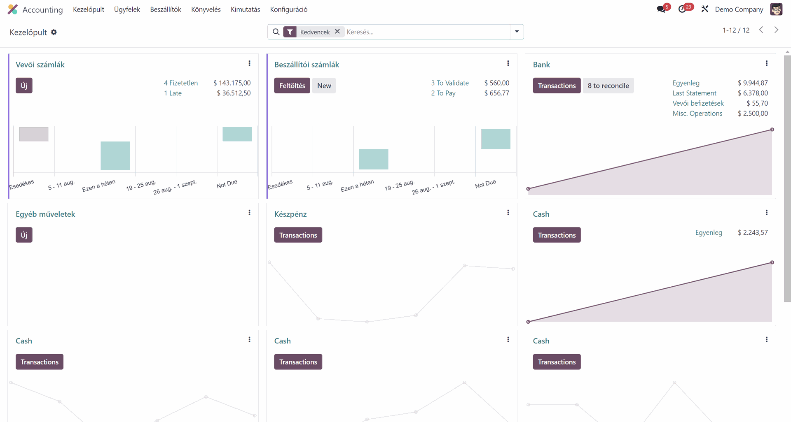This screenshot has width=791, height=422.
Task: Click the Feltöltés button
Action: click(x=292, y=86)
